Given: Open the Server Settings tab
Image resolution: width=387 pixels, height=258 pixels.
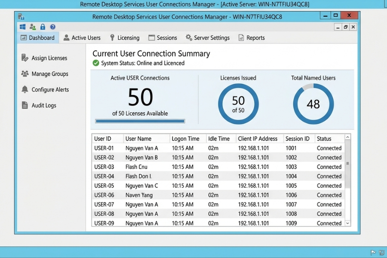Looking at the screenshot, I should [x=208, y=38].
